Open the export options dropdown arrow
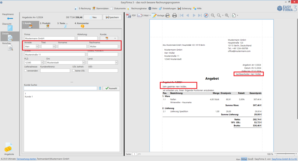The width and height of the screenshot is (298, 161). click(x=237, y=16)
